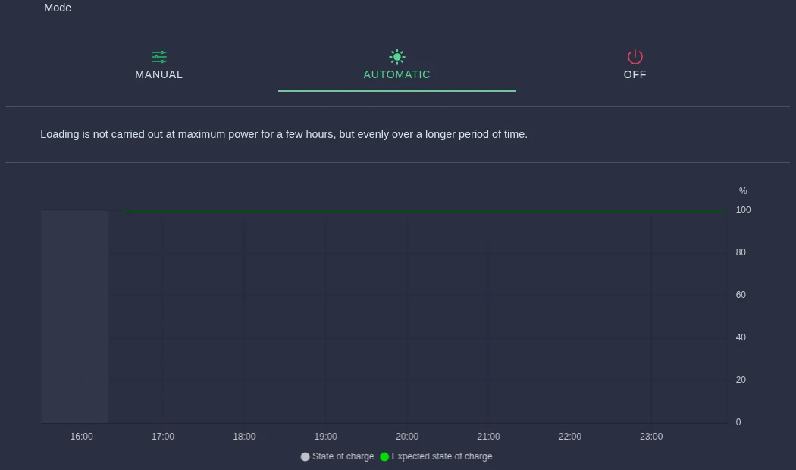This screenshot has height=470, width=796.
Task: Click the automatic sun icon
Action: [x=397, y=56]
